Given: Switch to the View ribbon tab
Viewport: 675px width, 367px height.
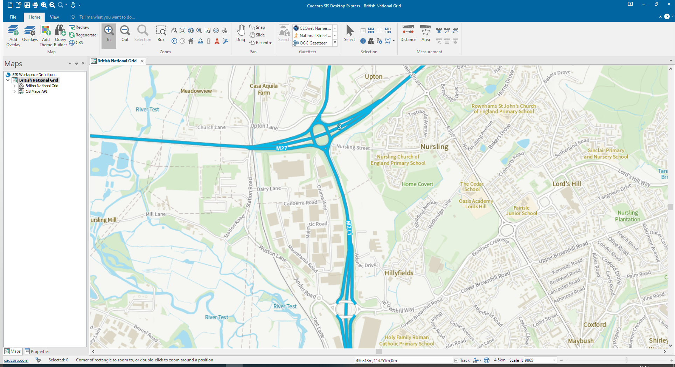Looking at the screenshot, I should (54, 17).
